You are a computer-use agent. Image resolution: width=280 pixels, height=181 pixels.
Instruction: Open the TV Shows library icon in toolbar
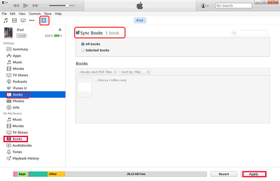click(x=23, y=20)
